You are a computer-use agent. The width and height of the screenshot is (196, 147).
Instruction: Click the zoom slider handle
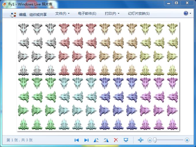pos(155,140)
